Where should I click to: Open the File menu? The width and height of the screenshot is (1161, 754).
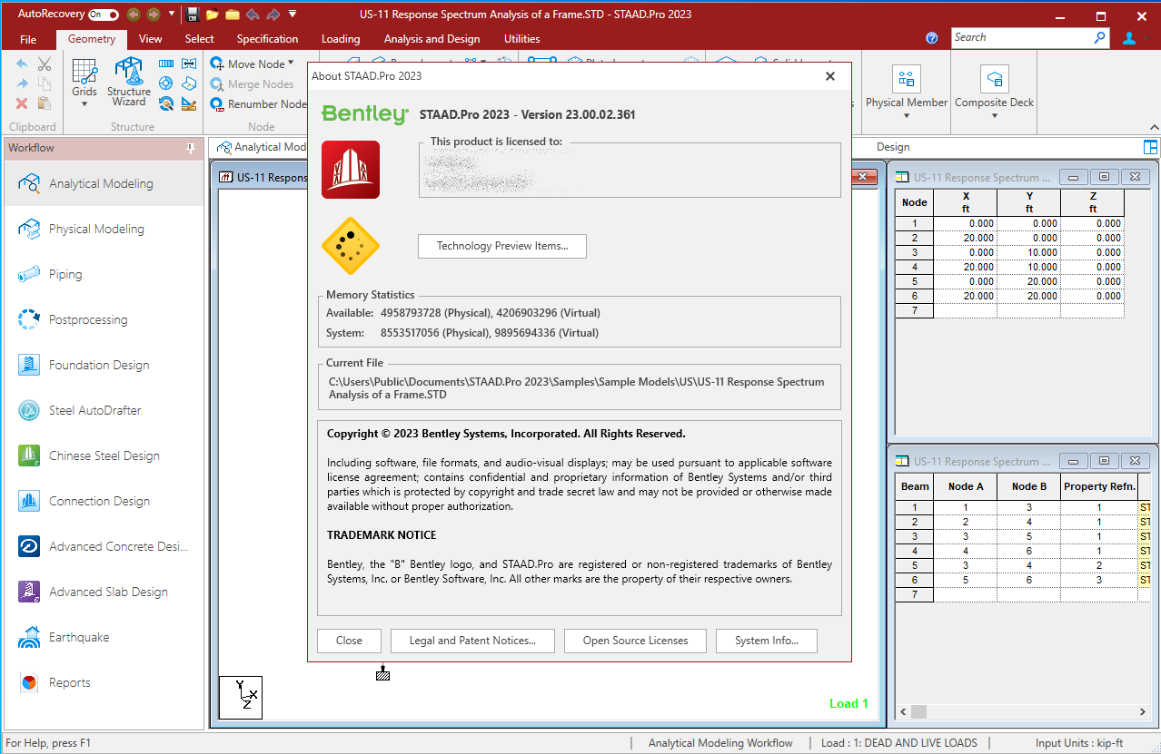point(28,39)
